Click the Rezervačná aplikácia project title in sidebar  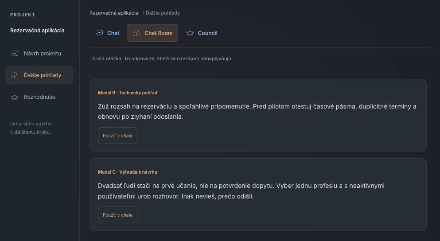pos(37,30)
